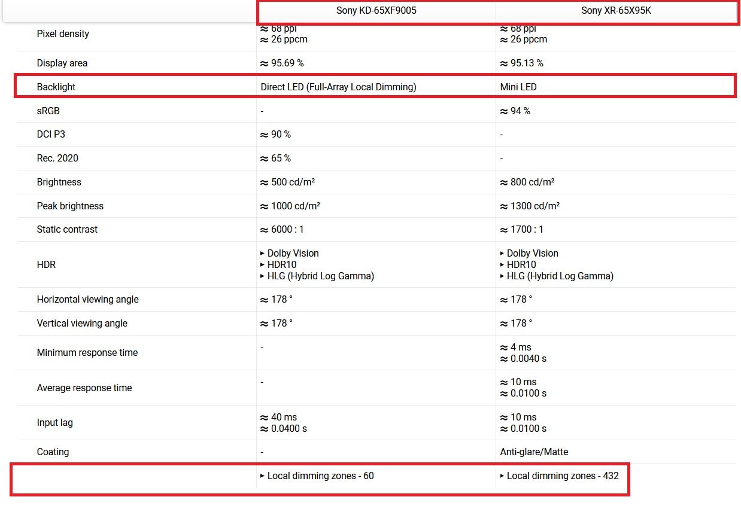Select the Static contrast row label
The height and width of the screenshot is (506, 741).
pos(67,229)
